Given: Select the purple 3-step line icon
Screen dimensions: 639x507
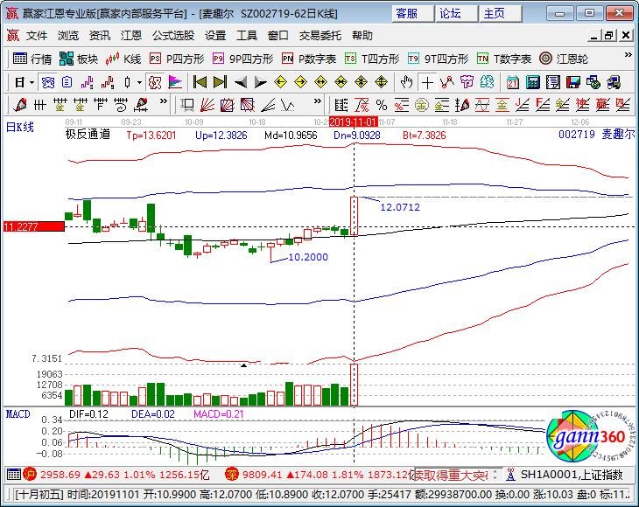Looking at the screenshot, I should tap(88, 82).
